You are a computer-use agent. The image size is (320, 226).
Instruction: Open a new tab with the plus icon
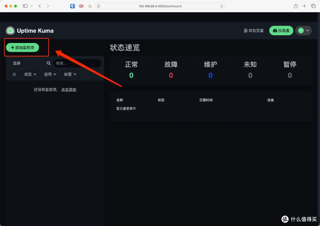[304, 6]
